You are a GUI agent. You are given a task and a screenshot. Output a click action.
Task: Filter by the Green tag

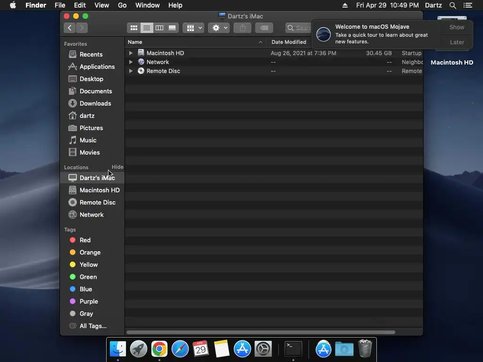point(88,277)
